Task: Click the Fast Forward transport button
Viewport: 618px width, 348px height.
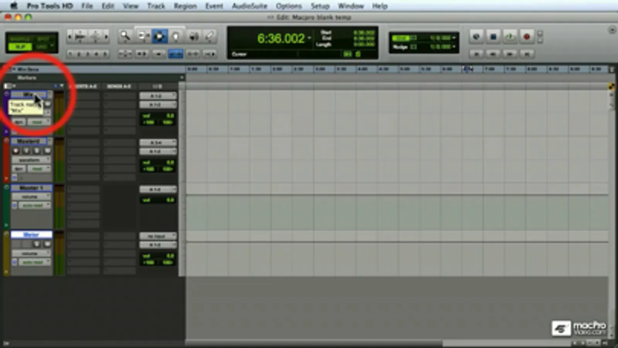Action: (x=510, y=54)
